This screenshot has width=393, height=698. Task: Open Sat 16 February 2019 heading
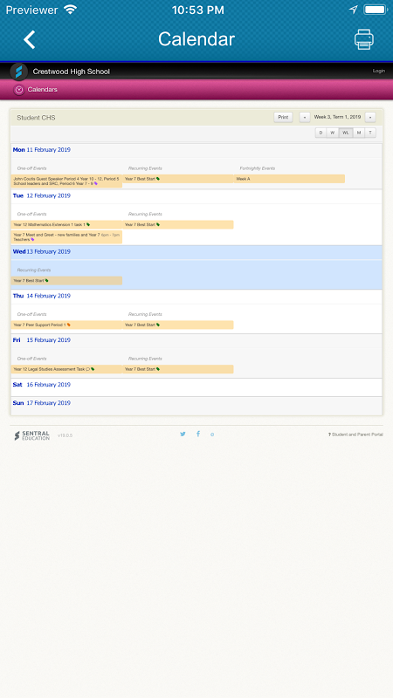[41, 385]
